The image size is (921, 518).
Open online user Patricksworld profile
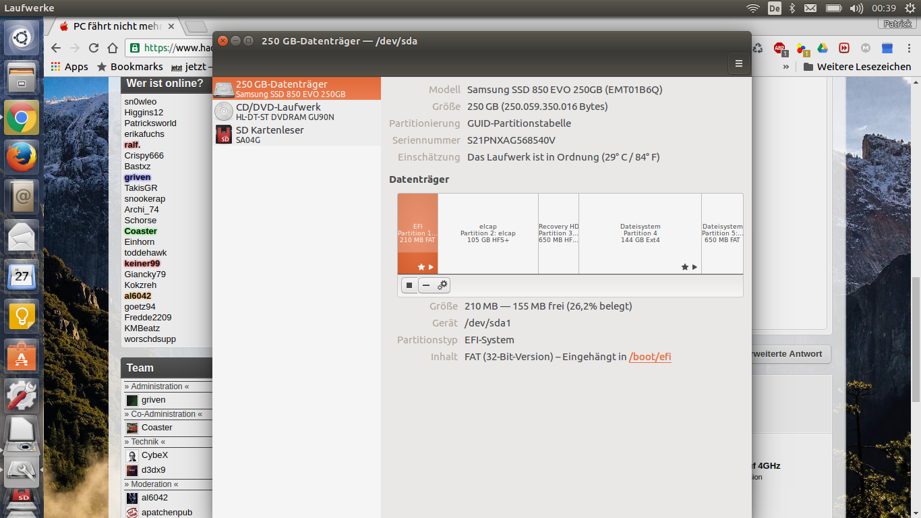pyautogui.click(x=150, y=123)
